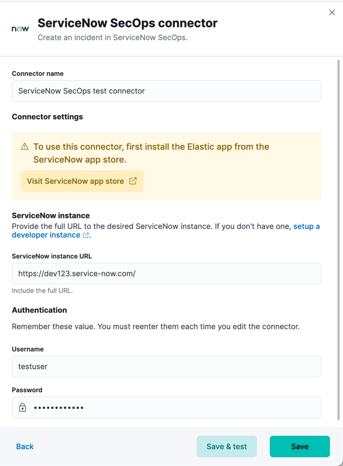Click the X to close the connector dialog
343x466 pixels.
pyautogui.click(x=332, y=12)
